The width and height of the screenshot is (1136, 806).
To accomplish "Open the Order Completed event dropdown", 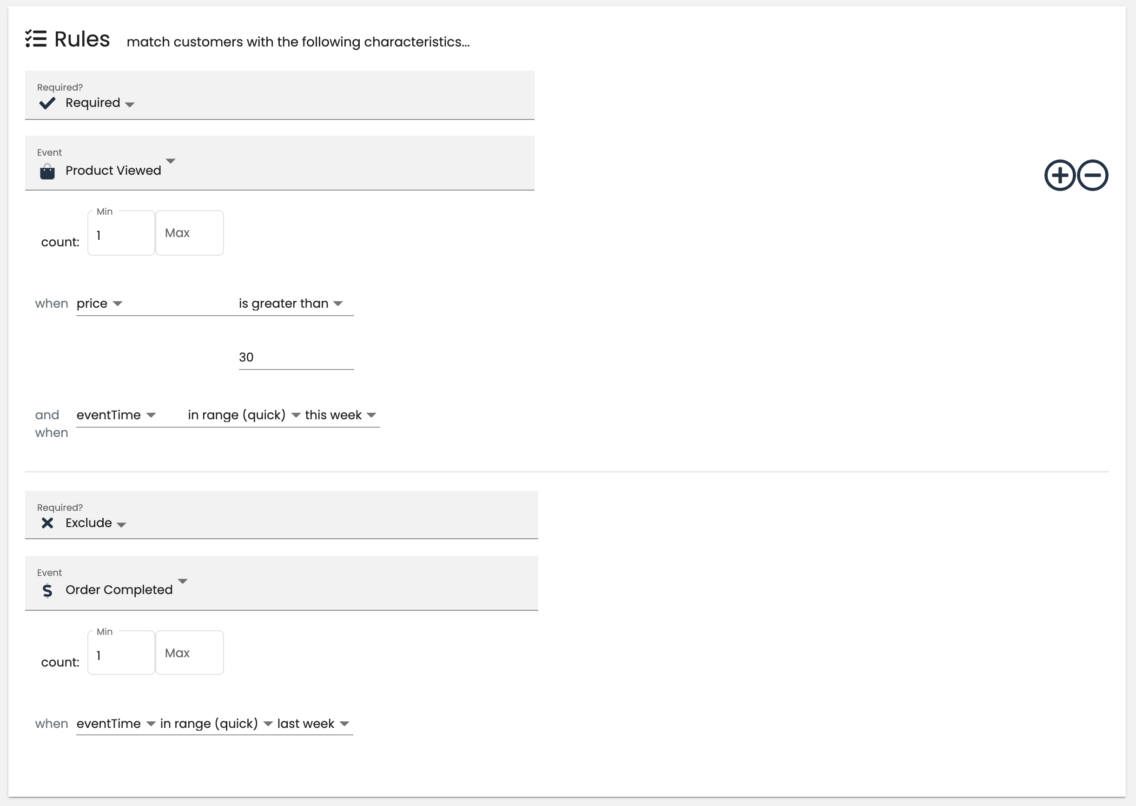I will [x=182, y=581].
